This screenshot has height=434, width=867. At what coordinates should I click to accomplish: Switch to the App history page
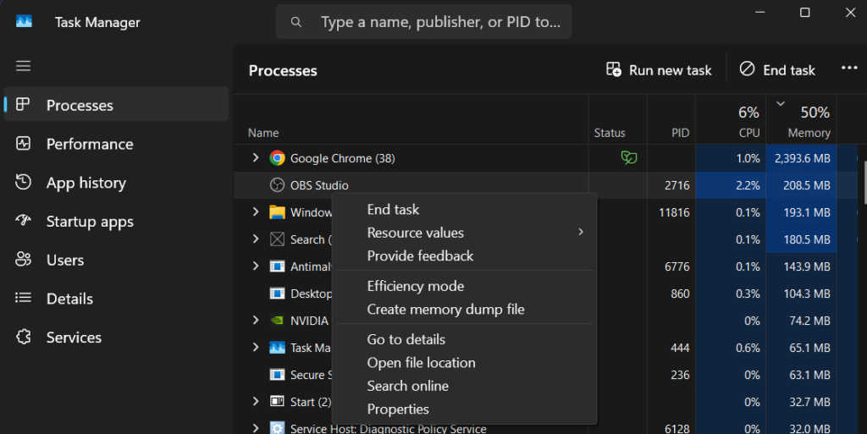[x=116, y=182]
